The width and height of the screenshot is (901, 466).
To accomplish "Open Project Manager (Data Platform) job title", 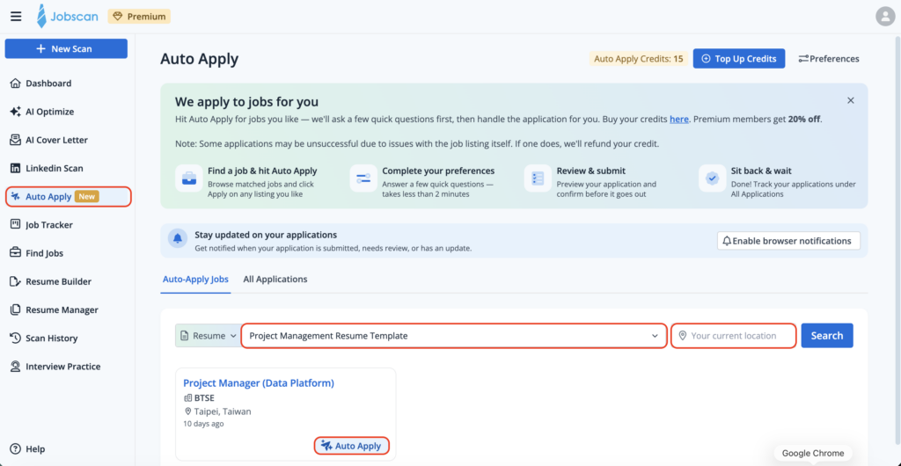I will click(x=259, y=382).
